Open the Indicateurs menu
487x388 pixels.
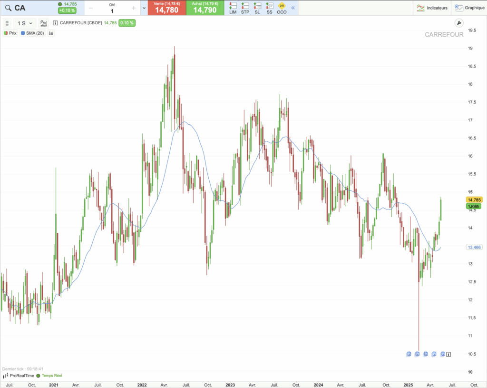point(432,8)
